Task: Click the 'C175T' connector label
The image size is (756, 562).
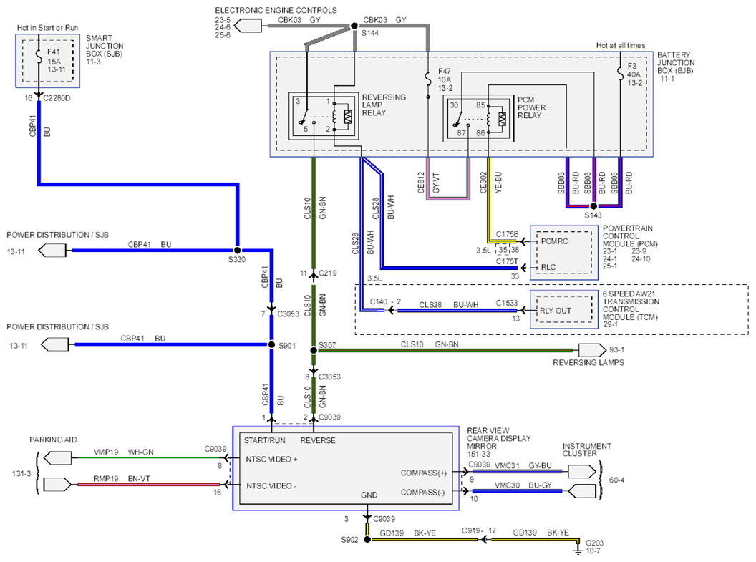Action: click(x=507, y=261)
